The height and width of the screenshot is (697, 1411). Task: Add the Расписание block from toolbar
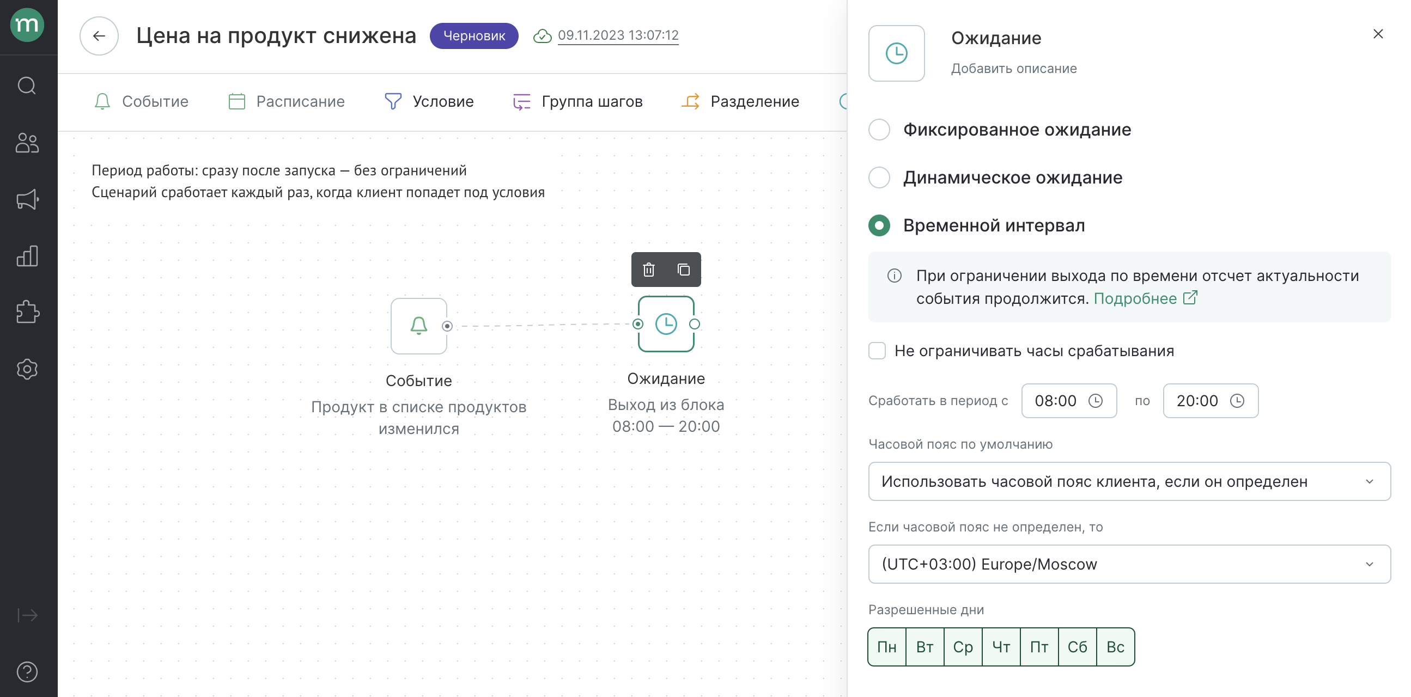287,102
